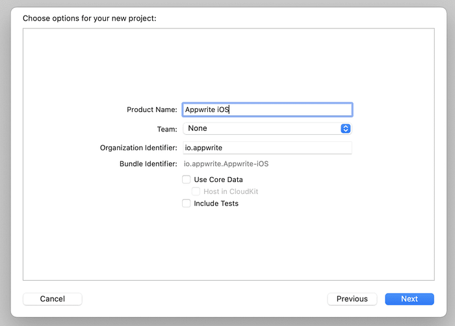Click the "Bundle Identifier:" label
This screenshot has width=455, height=326.
click(x=148, y=164)
